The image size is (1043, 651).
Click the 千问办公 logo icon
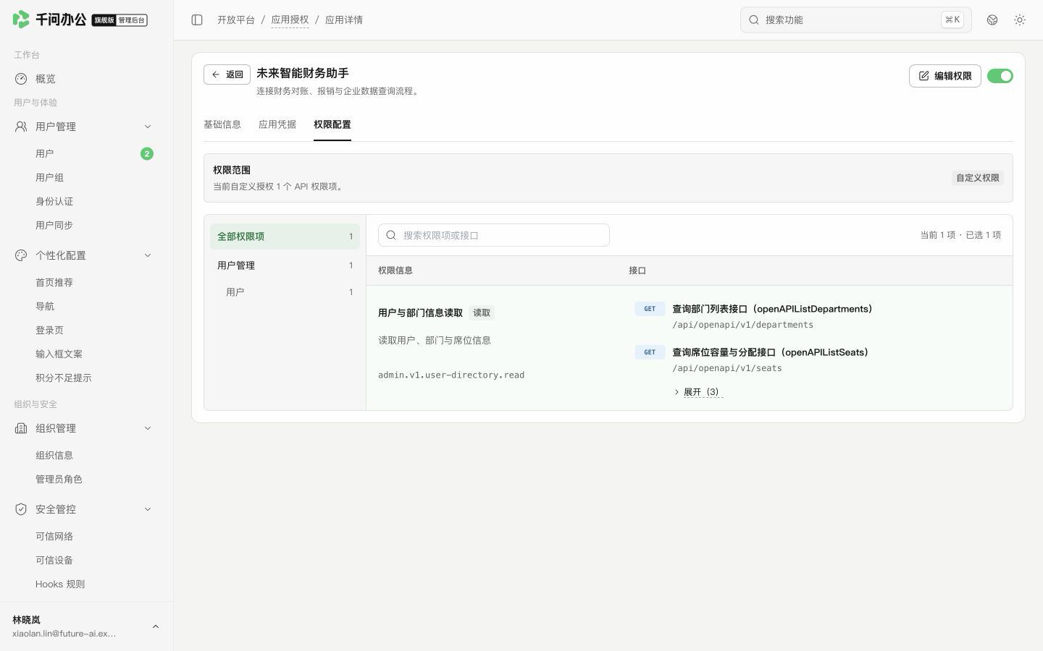21,20
